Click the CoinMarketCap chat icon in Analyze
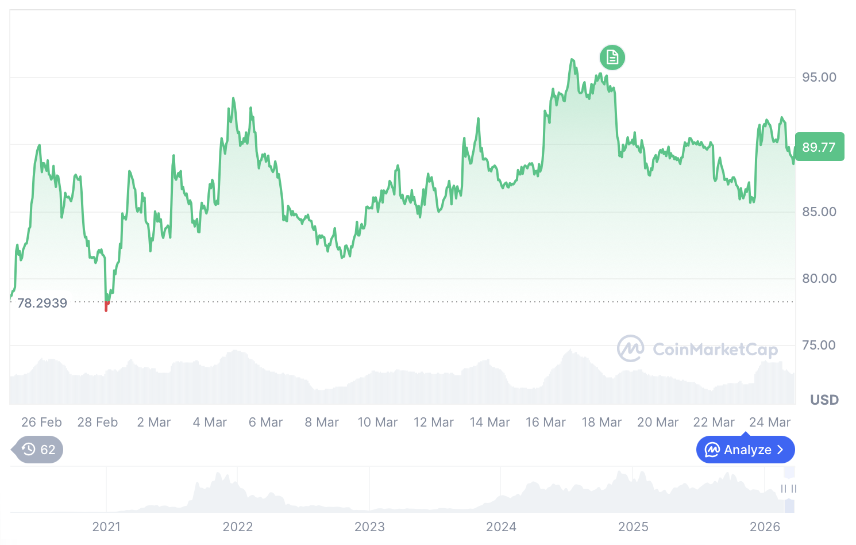Image resolution: width=856 pixels, height=545 pixels. 712,450
